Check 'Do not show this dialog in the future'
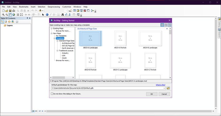The height and width of the screenshot is (116, 221). pos(52,94)
